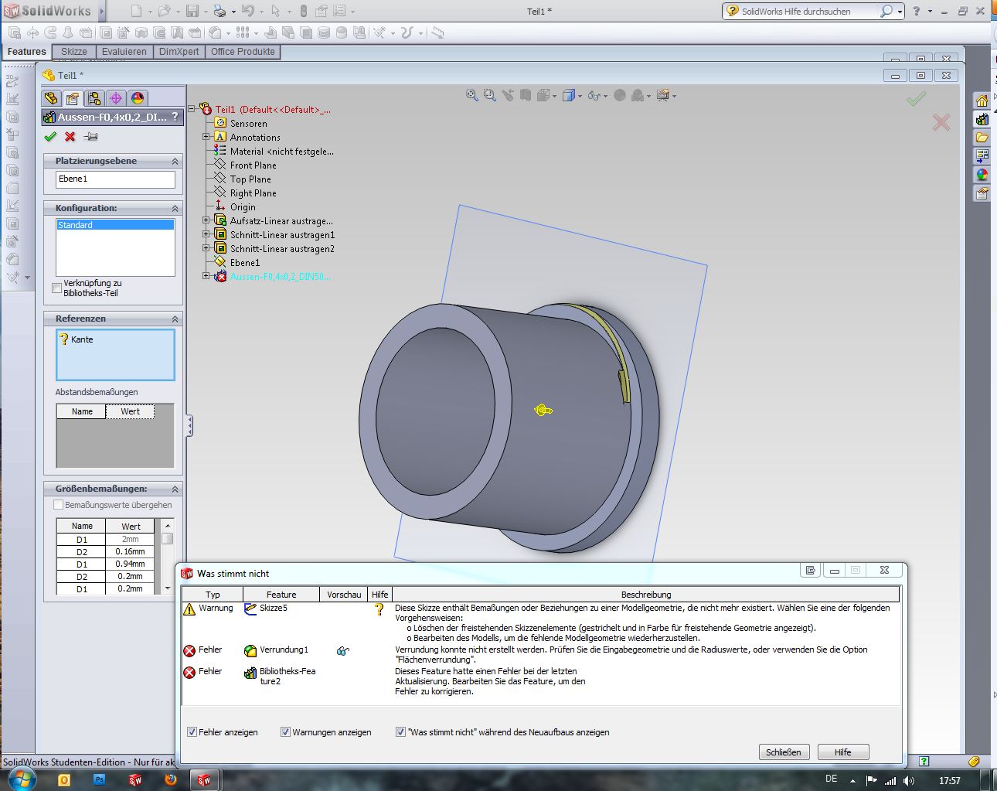Open the DisplayManager tab icon

click(x=138, y=98)
